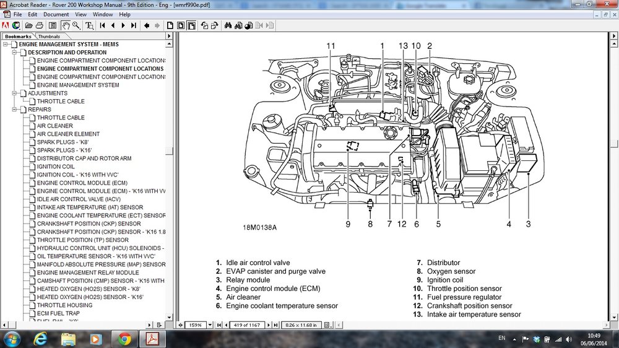Select the Zoom In magnifier tool
619x348 pixels.
(x=76, y=25)
